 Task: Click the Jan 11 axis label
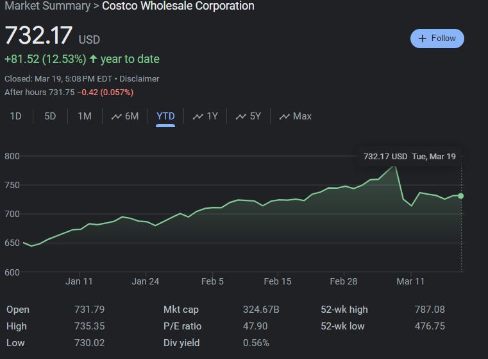click(x=79, y=281)
